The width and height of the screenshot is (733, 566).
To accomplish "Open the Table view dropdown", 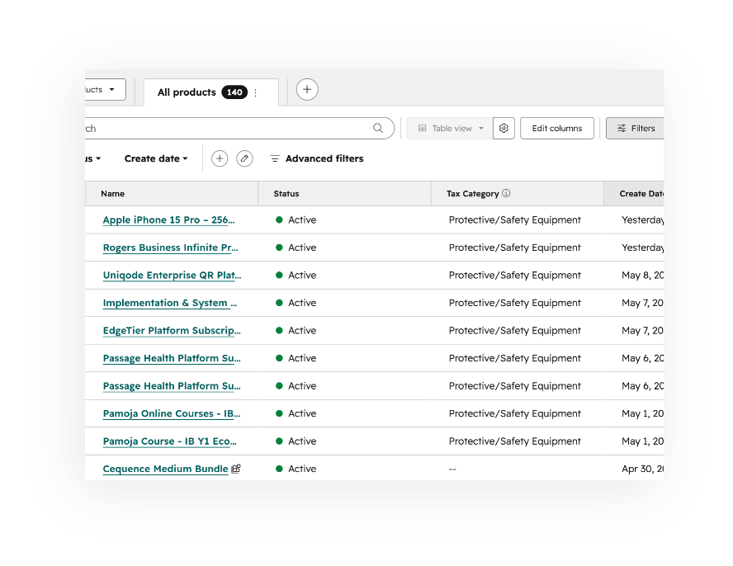I will coord(450,128).
